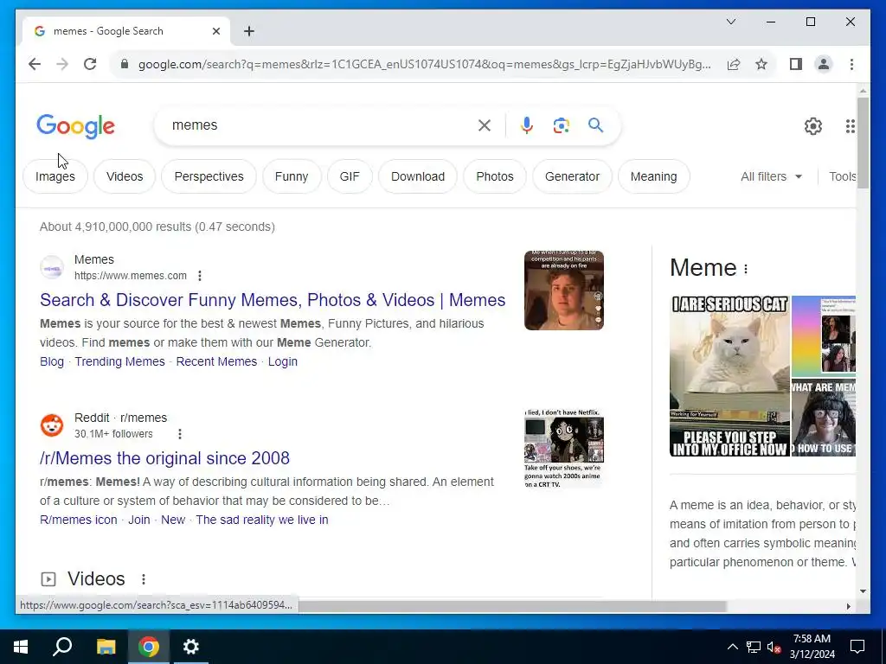Expand the All filters dropdown

tap(771, 176)
